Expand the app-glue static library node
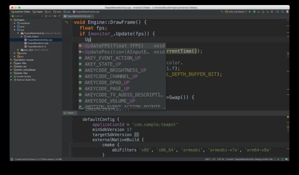The height and width of the screenshot is (175, 299). 18,50
